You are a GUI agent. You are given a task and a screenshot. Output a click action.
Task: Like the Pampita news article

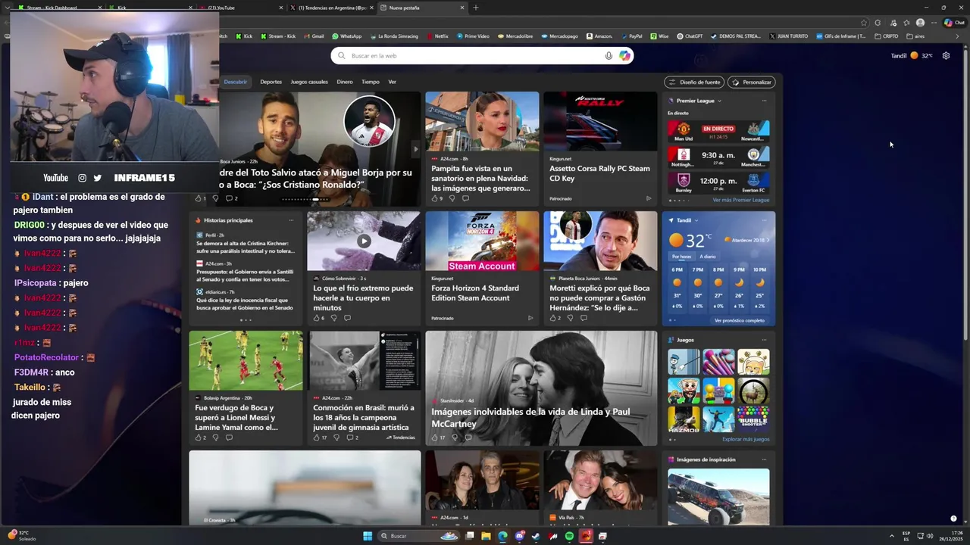coord(435,198)
